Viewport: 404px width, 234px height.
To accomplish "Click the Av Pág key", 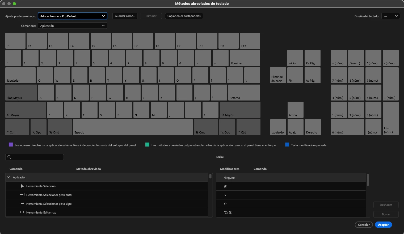I will [x=313, y=75].
